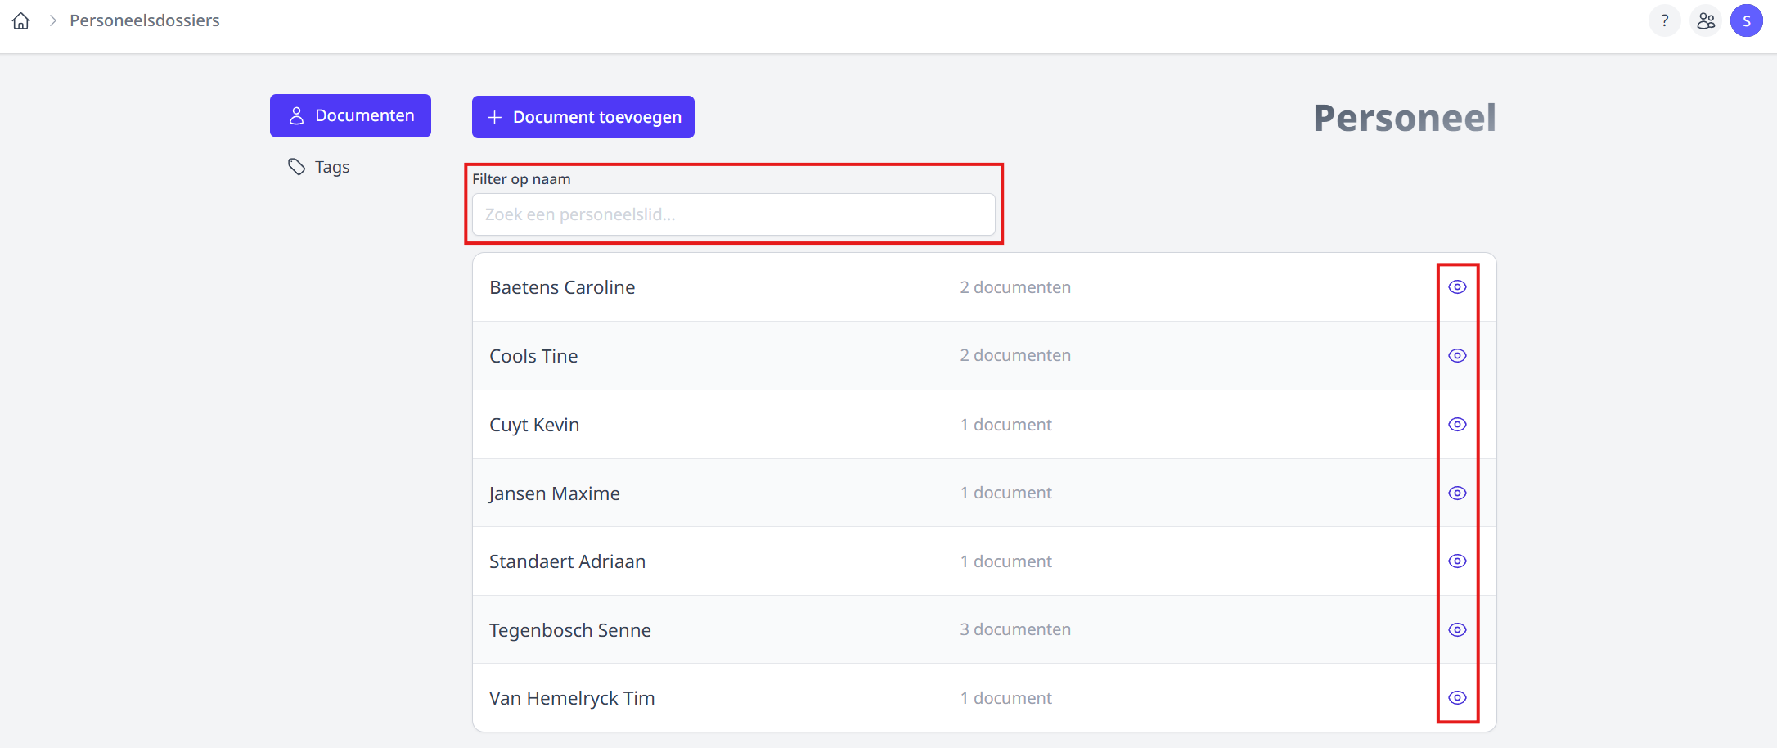The image size is (1777, 748).
Task: Show Standaert Adriaan's documents via eye icon
Action: pos(1457,561)
